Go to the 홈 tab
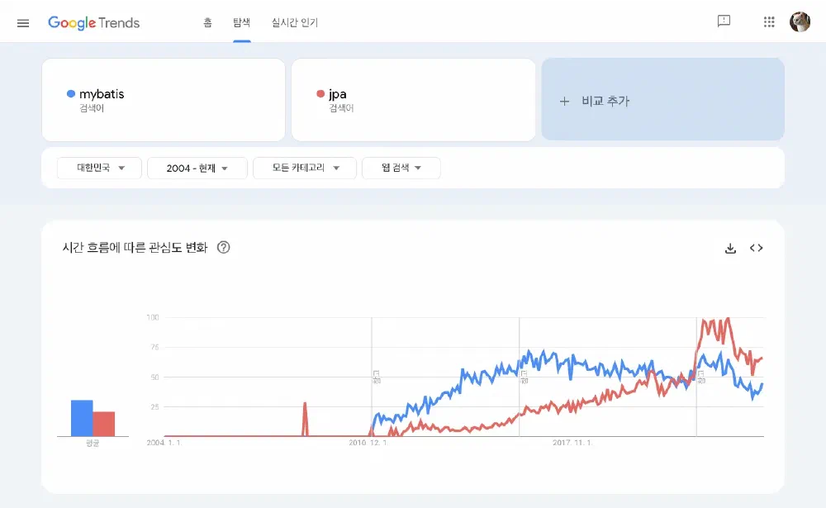Image resolution: width=826 pixels, height=508 pixels. (x=208, y=22)
